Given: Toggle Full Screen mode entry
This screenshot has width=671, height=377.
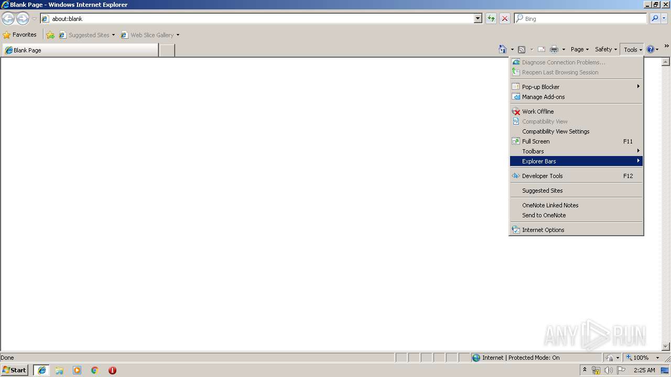Looking at the screenshot, I should pos(576,141).
